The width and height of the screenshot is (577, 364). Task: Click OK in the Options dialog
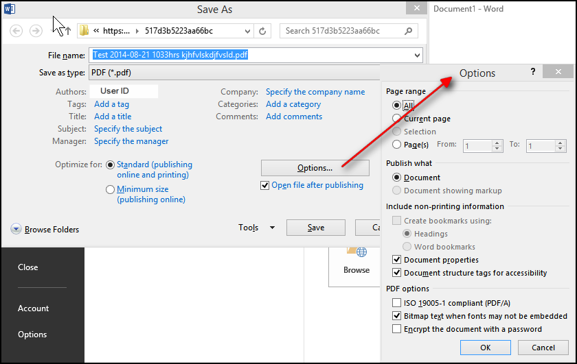point(486,348)
